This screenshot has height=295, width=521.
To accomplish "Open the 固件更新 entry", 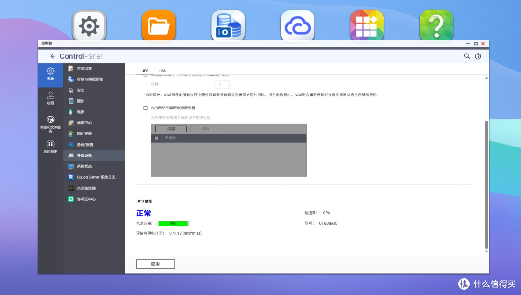I will coord(94,134).
